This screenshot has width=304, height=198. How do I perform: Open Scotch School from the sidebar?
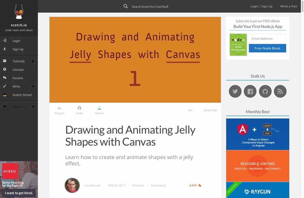tap(22, 95)
